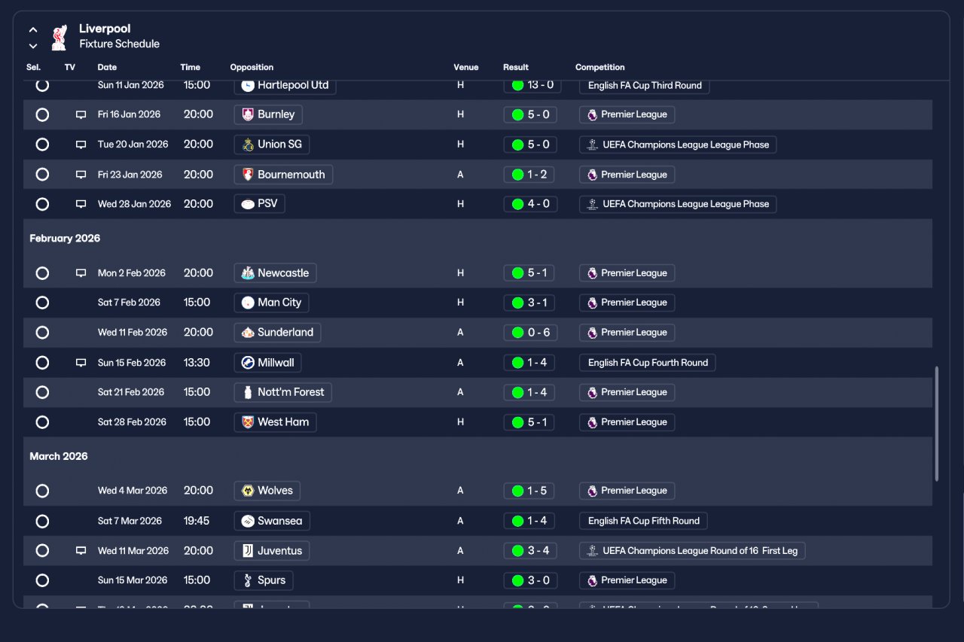Click the Man City club badge

coord(247,303)
